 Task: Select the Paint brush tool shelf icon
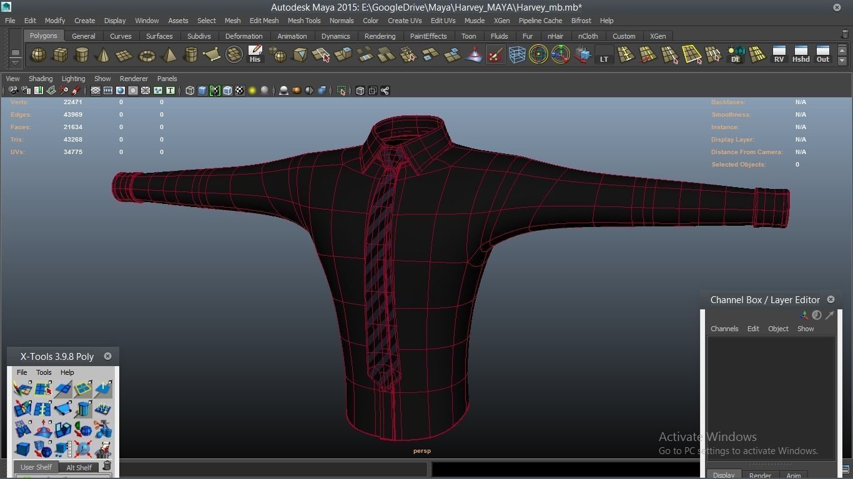coord(495,55)
